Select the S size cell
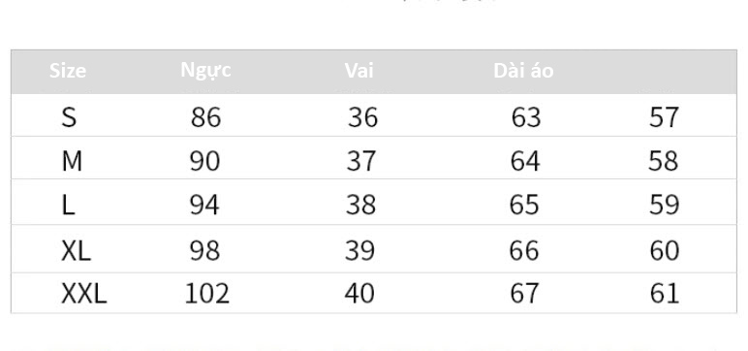The image size is (748, 351). (x=69, y=117)
